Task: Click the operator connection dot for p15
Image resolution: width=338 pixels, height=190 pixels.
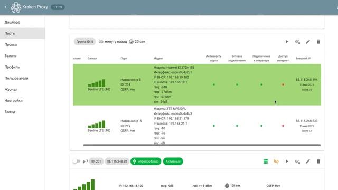Action: [261, 126]
